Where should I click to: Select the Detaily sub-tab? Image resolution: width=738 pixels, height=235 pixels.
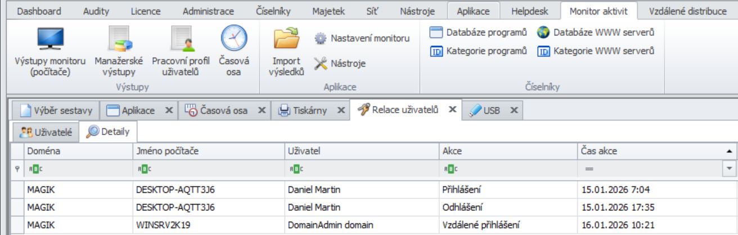[109, 132]
